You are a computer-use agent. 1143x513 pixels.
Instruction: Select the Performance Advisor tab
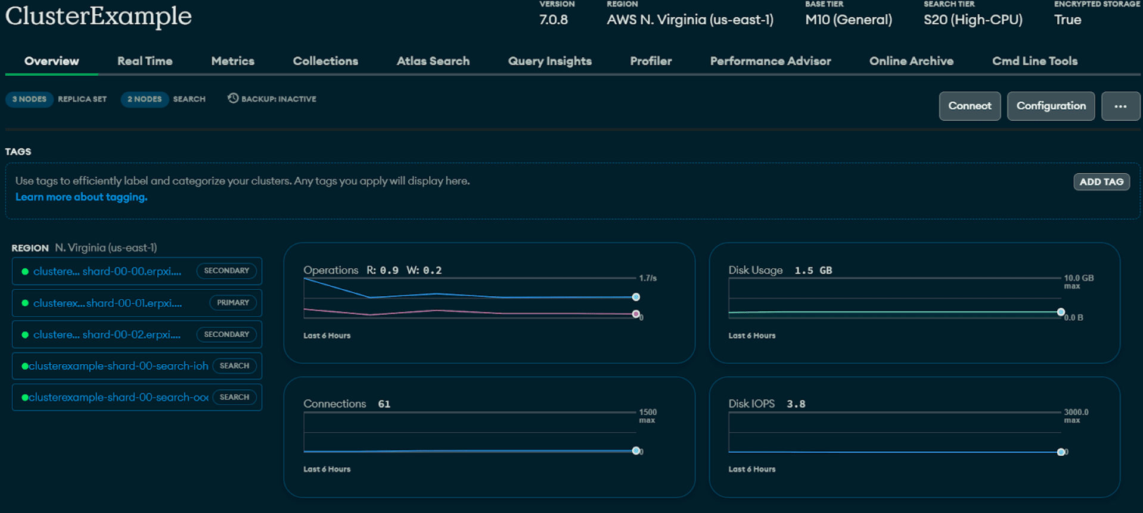(x=770, y=61)
